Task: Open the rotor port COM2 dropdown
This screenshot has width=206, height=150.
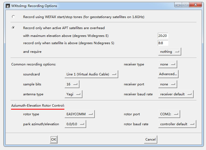Action: tap(169, 114)
